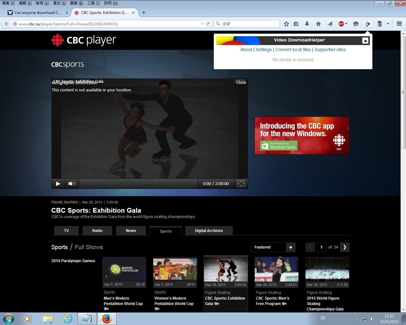The width and height of the screenshot is (406, 325).
Task: Go to next page of shows
Action: (345, 247)
